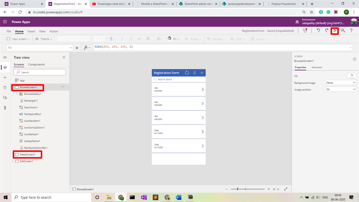Click the Undo arrow icon
Viewport: 359px width, 202px height.
pos(318,31)
